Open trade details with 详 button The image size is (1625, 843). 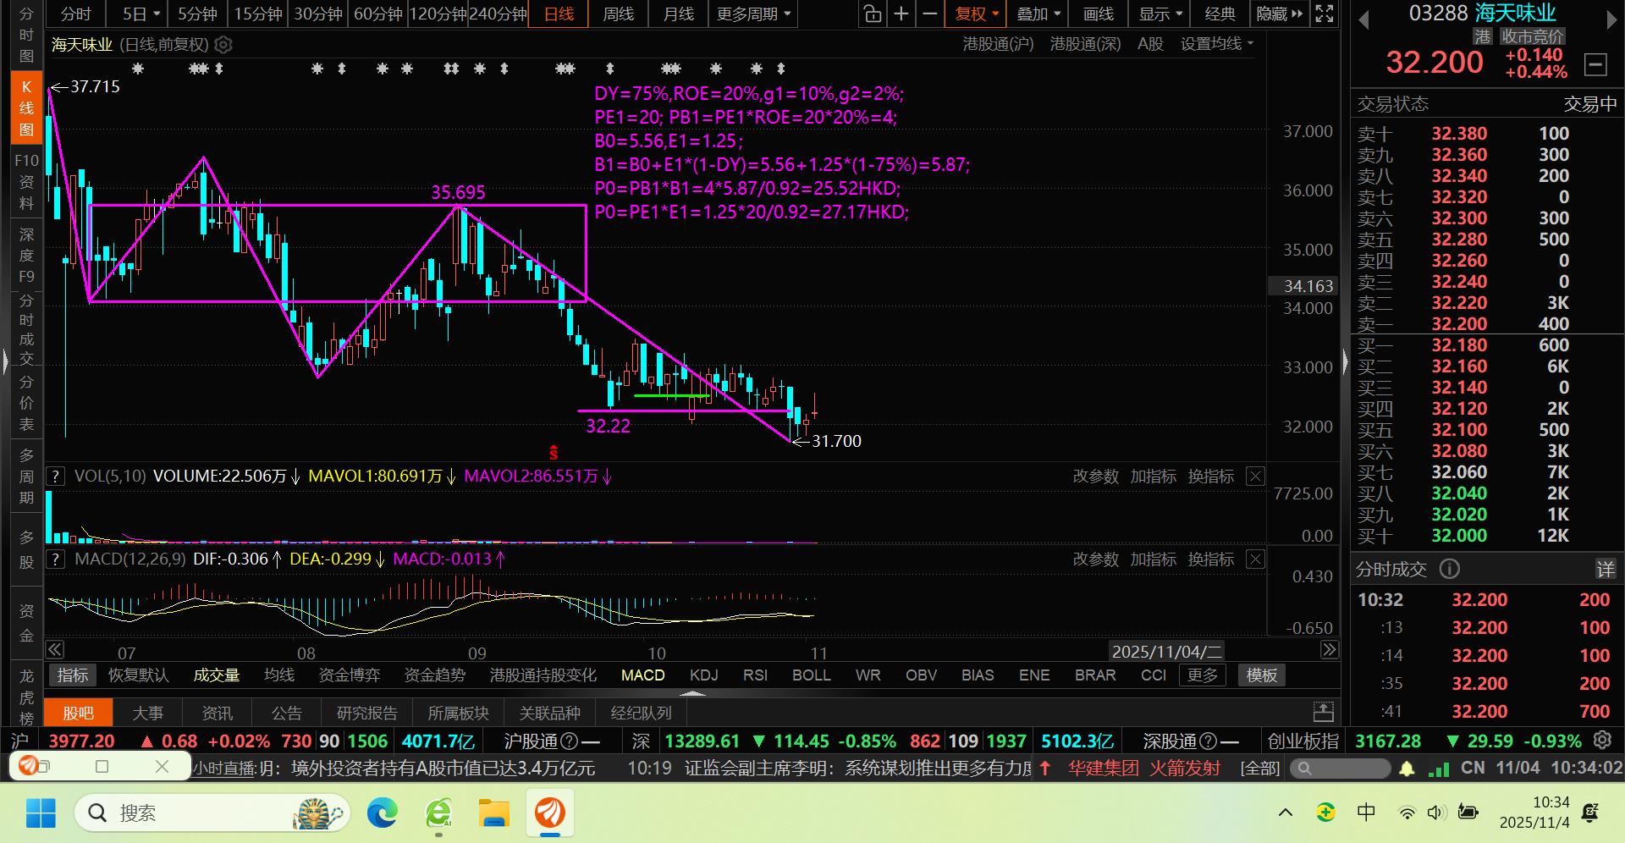[1606, 569]
